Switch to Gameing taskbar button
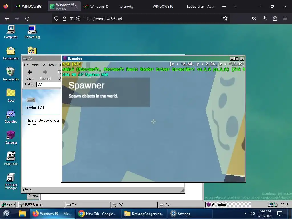Viewport: 292px width, 219px height. tap(228, 205)
